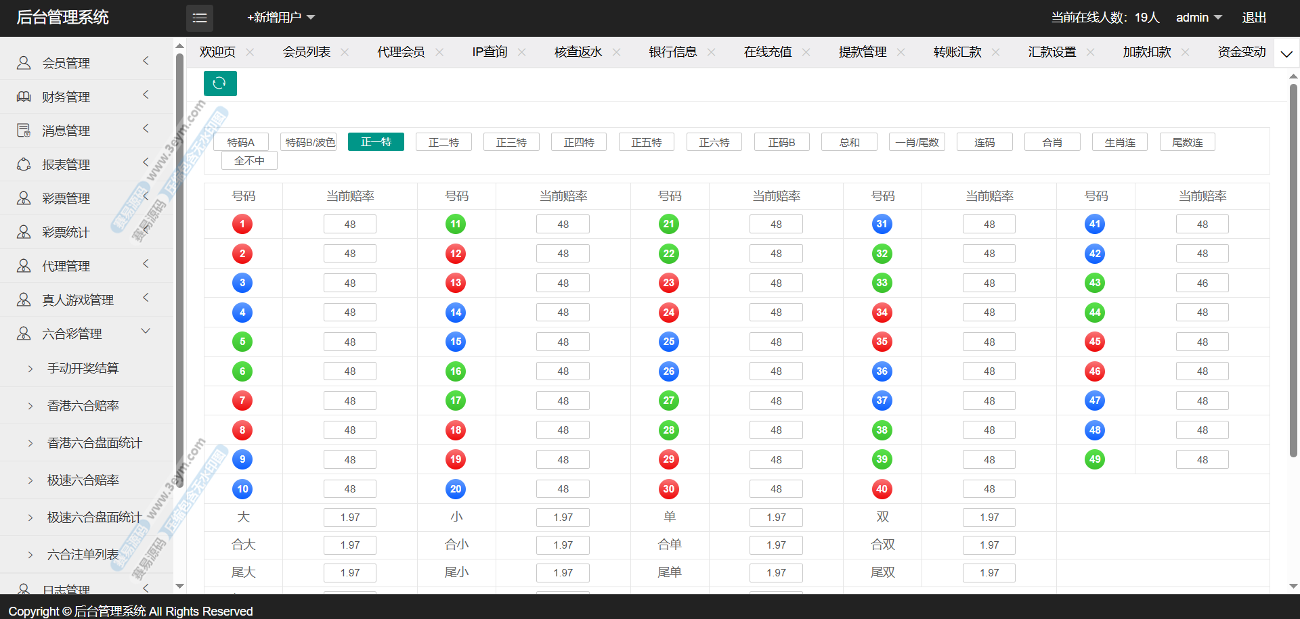Image resolution: width=1300 pixels, height=619 pixels.
Task: Open 香港六合赔率 in the sidebar
Action: click(83, 406)
